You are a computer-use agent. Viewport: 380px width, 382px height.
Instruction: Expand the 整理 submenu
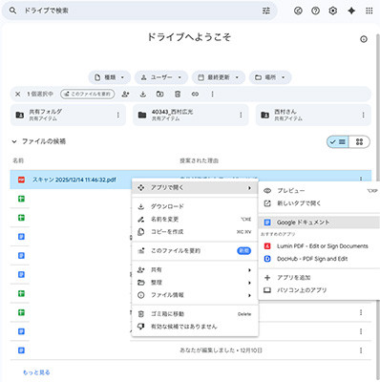tap(195, 283)
